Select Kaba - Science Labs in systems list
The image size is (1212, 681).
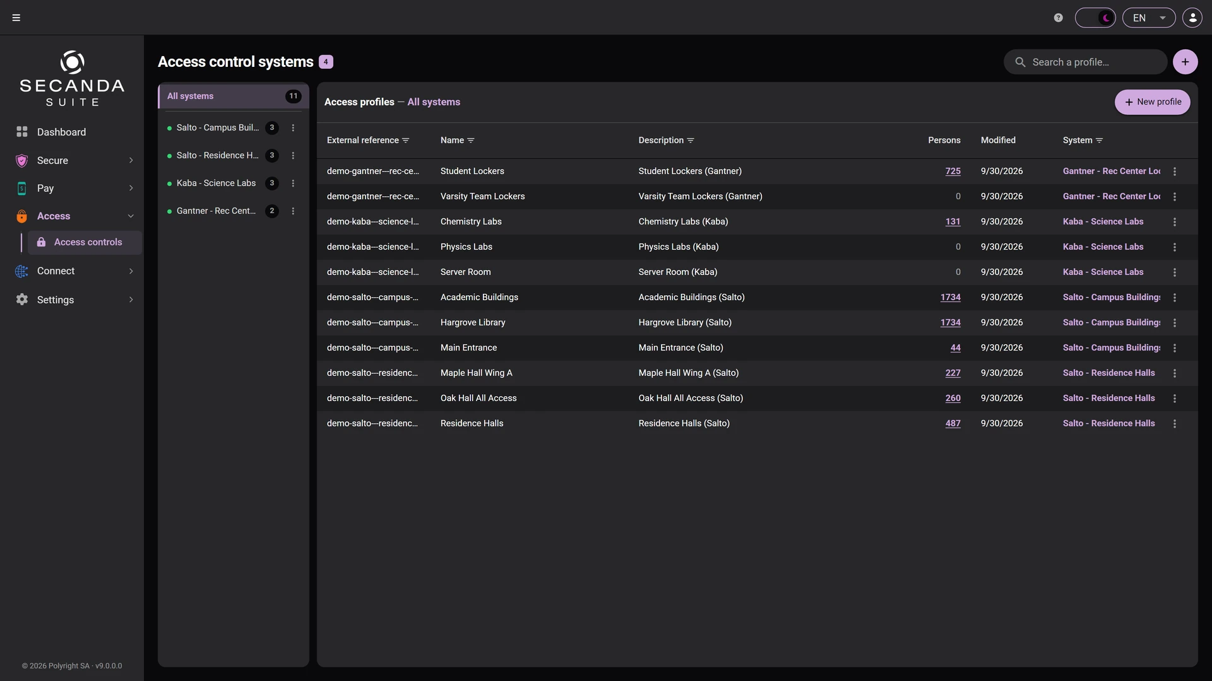click(x=216, y=183)
